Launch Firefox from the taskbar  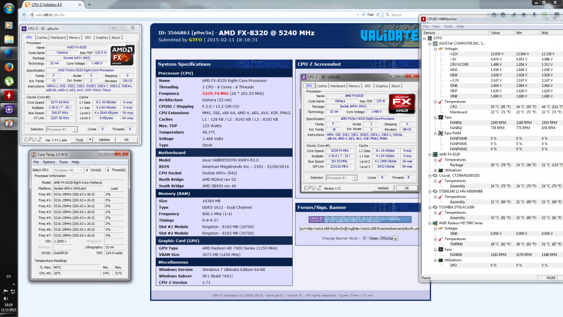click(8, 66)
